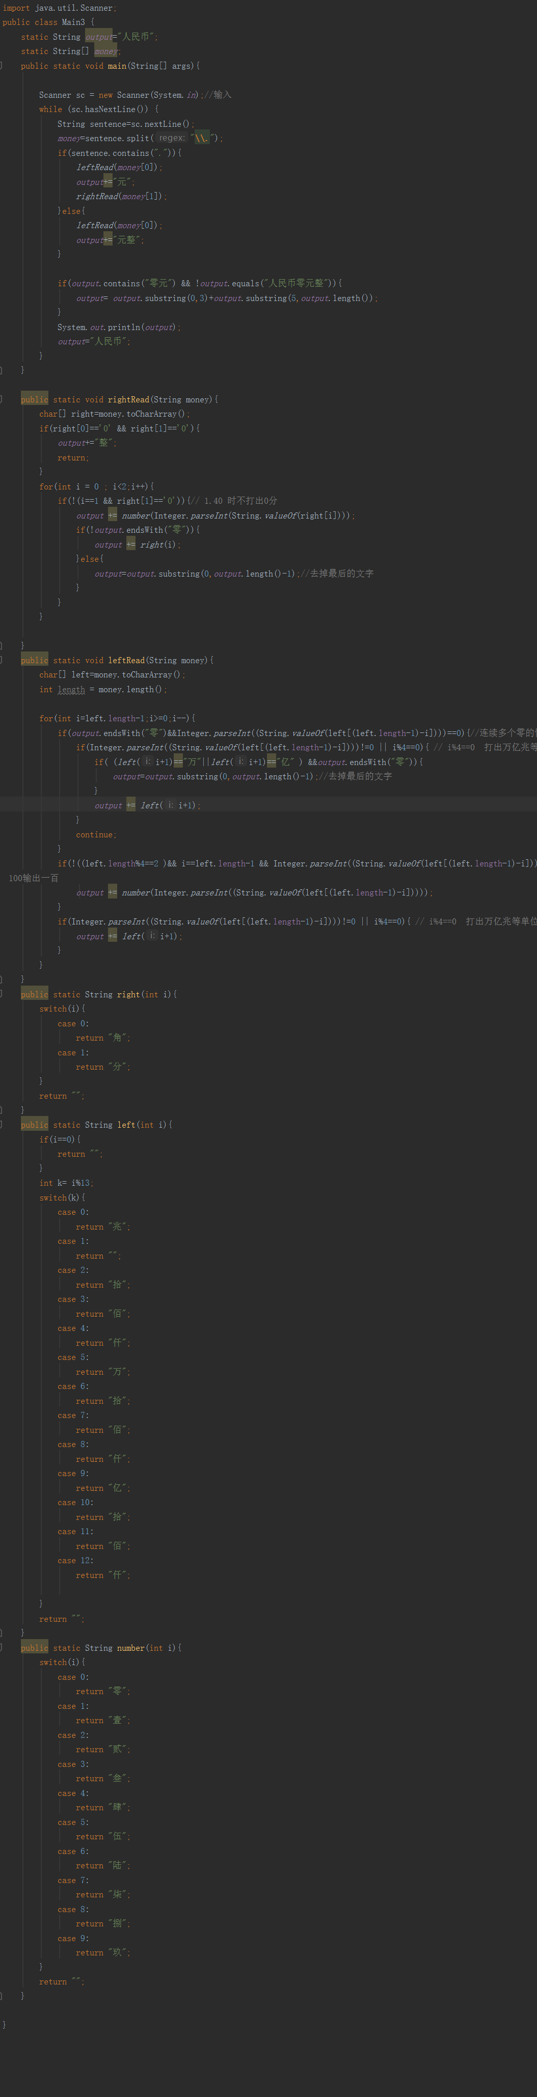Viewport: 537px width, 2097px height.
Task: Click the 'while (sc.hasNextLine()) {' line
Action: point(99,110)
